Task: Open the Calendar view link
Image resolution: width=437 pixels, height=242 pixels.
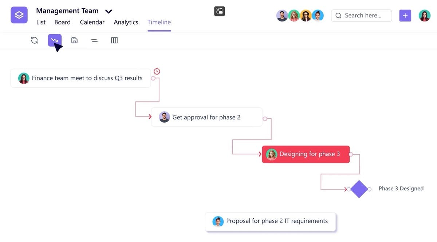Action: point(92,22)
